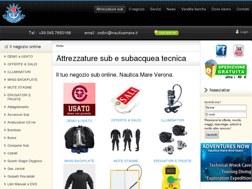This screenshot has height=189, width=252.
Task: Click the SALE tag product image
Action: pyautogui.click(x=126, y=100)
